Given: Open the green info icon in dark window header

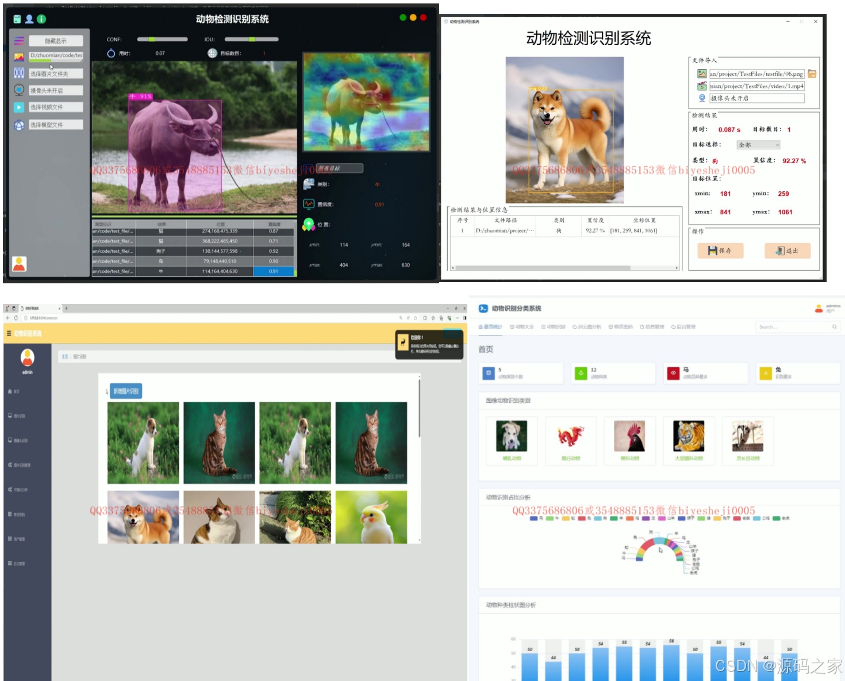Looking at the screenshot, I should point(41,19).
